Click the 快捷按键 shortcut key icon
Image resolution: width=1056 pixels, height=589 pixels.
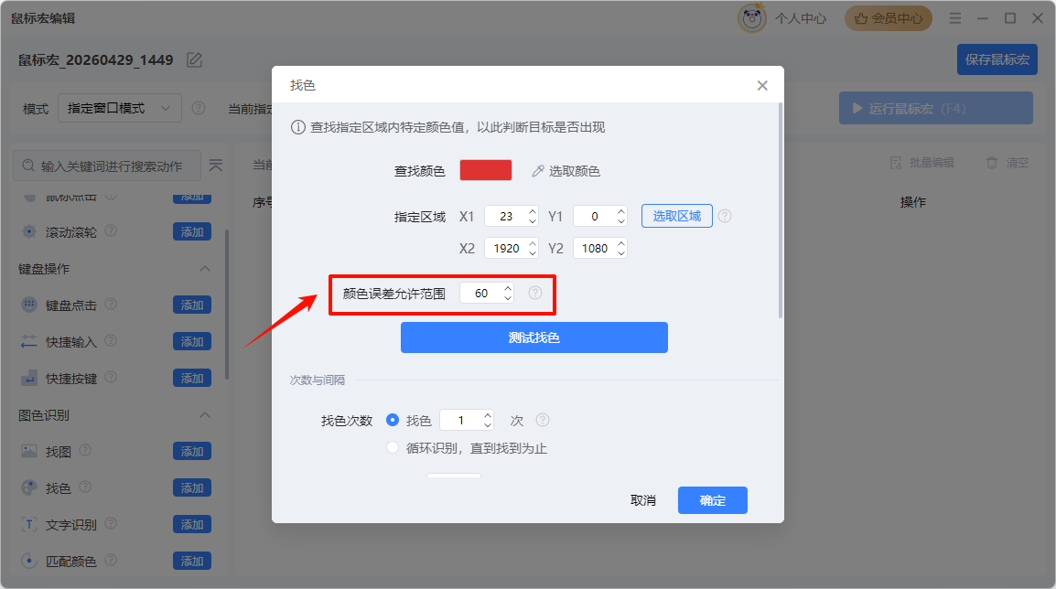[x=29, y=378]
